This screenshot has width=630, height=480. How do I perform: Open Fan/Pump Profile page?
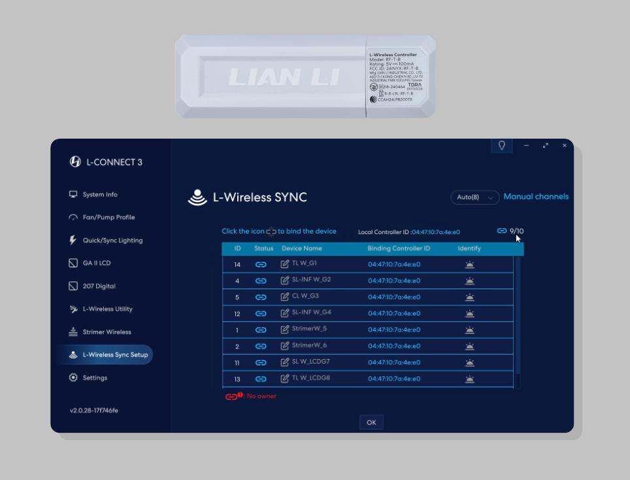pyautogui.click(x=108, y=217)
